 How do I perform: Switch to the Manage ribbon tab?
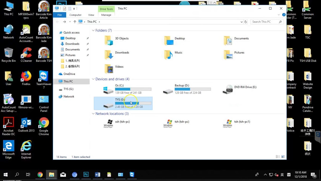(106, 15)
